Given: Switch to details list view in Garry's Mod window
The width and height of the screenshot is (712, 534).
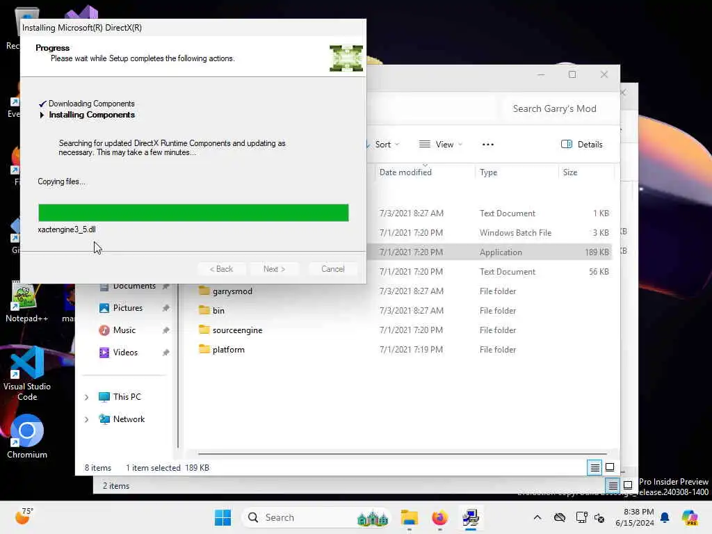Looking at the screenshot, I should 594,467.
